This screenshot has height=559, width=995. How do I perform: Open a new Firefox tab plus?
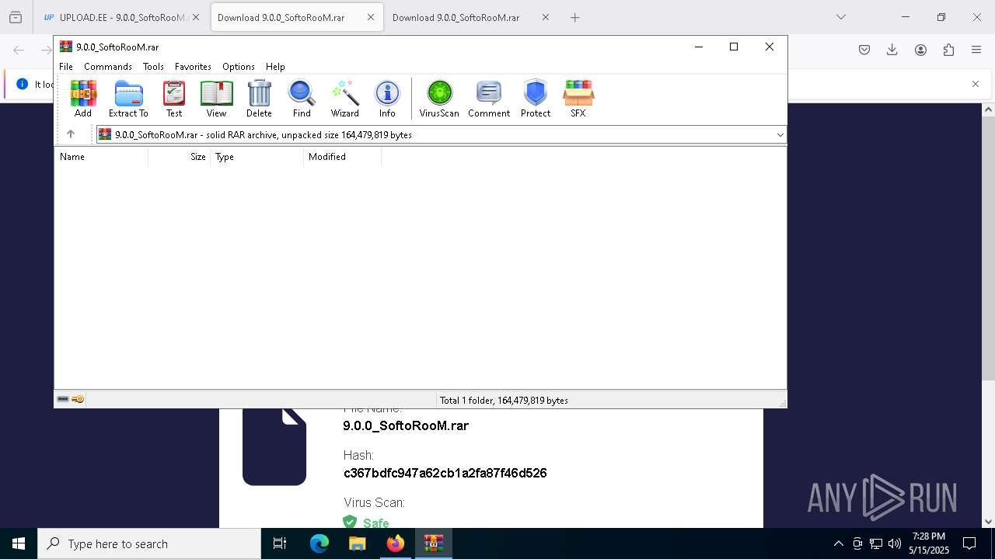[575, 17]
